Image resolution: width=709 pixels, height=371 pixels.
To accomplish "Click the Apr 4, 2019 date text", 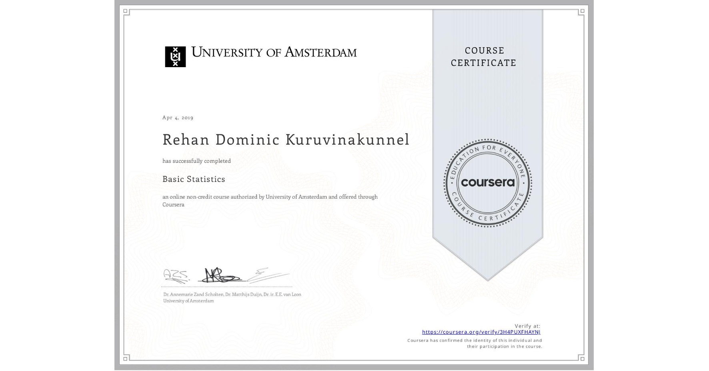I will click(x=177, y=118).
